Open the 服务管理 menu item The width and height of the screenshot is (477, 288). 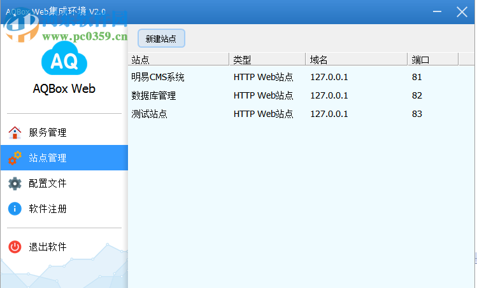pyautogui.click(x=64, y=133)
